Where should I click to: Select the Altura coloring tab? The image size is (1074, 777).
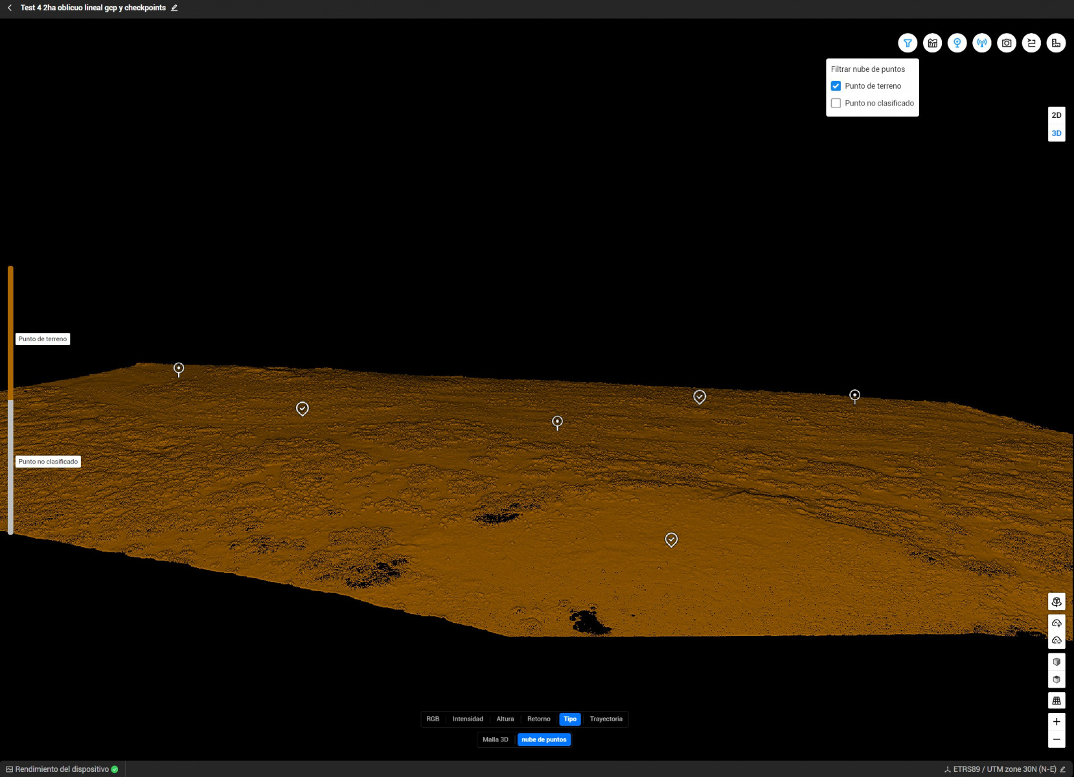point(505,719)
